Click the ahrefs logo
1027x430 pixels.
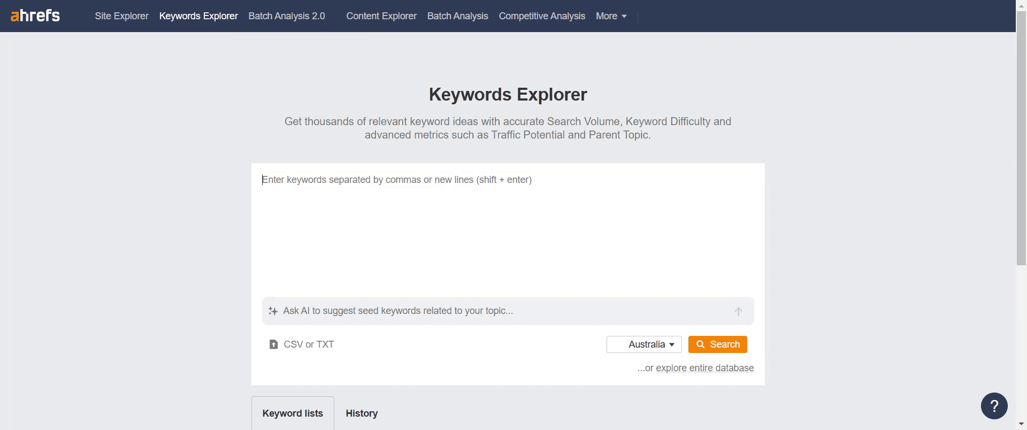coord(35,16)
